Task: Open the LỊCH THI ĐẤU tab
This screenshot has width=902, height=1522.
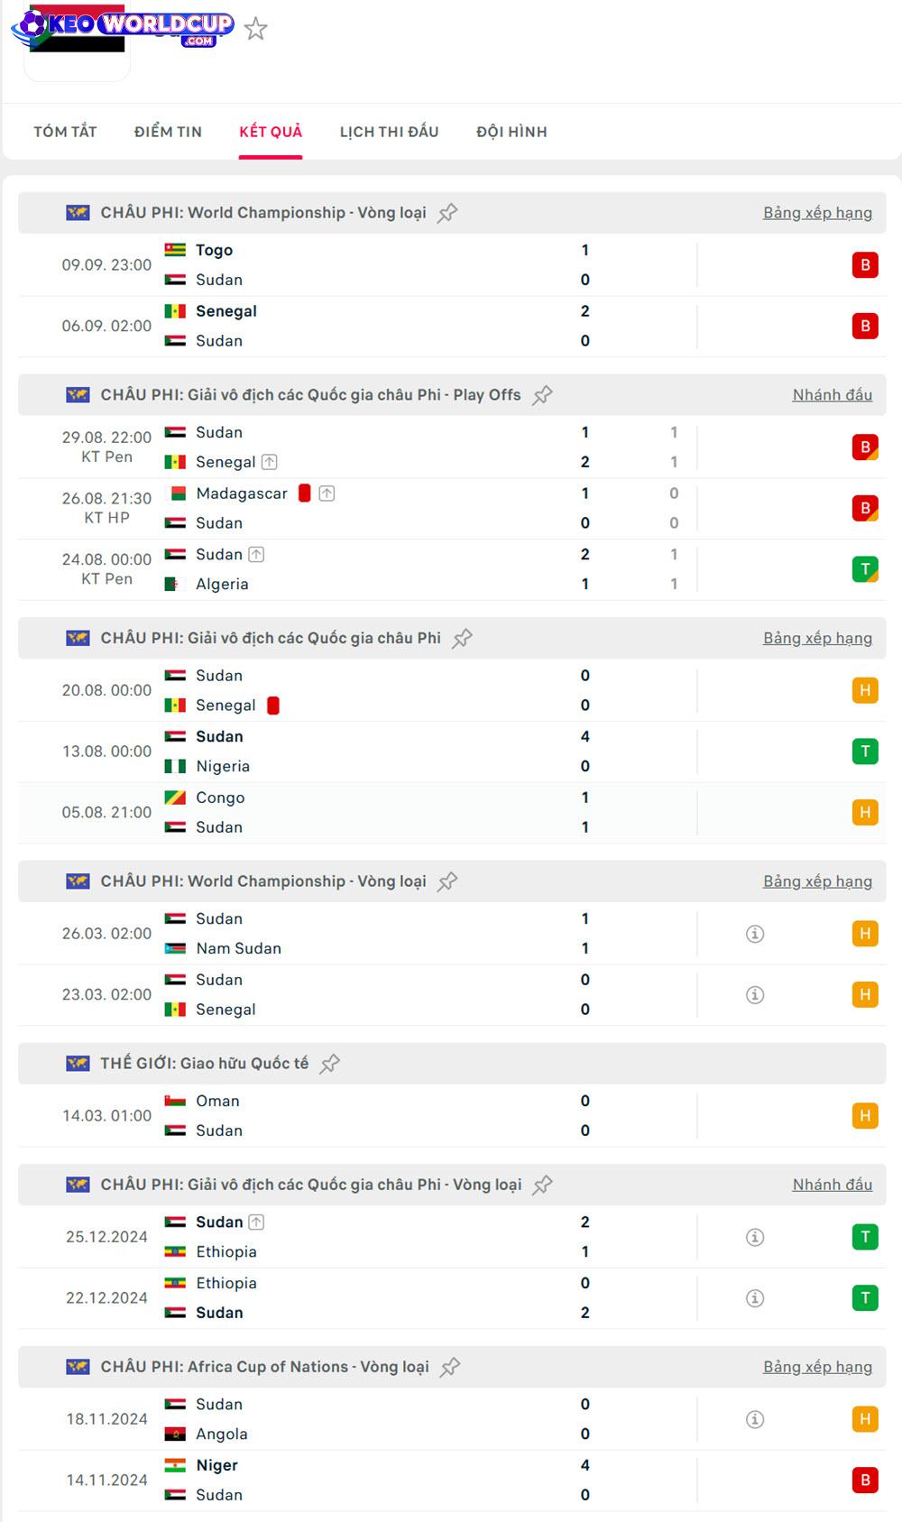Action: click(x=389, y=132)
